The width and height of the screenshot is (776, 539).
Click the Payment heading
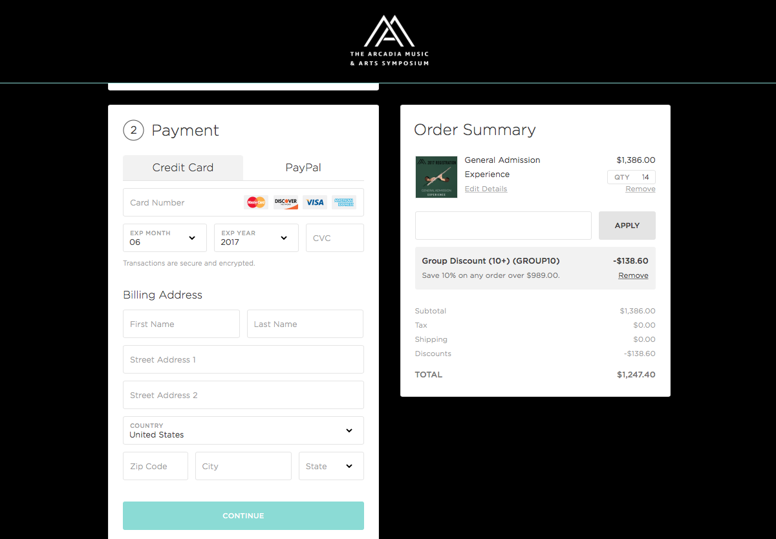pyautogui.click(x=185, y=131)
